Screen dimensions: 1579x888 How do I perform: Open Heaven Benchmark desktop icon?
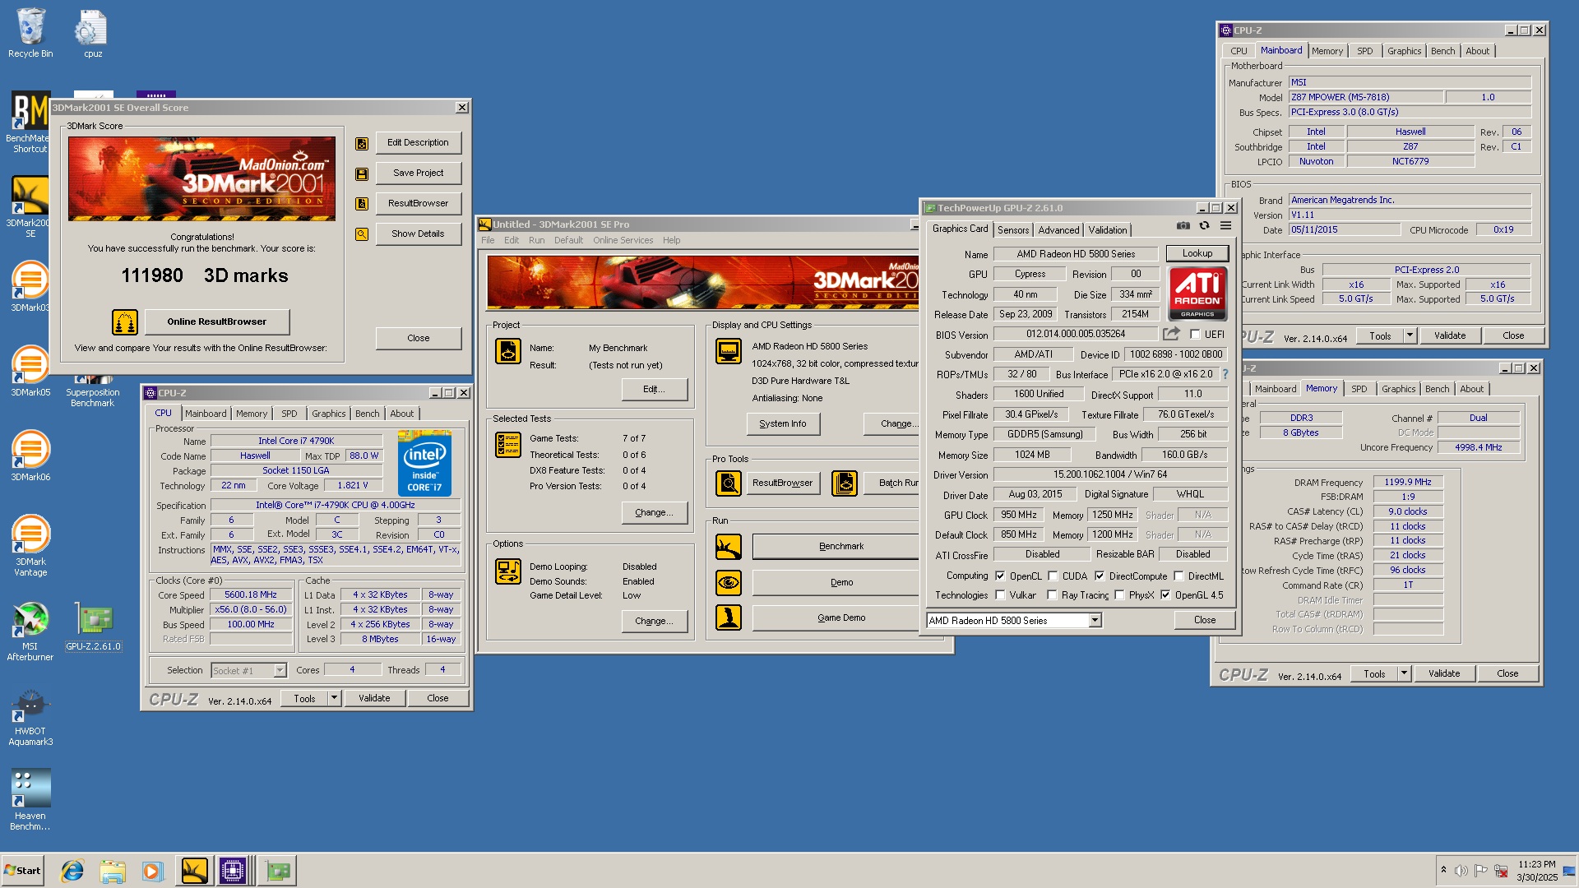[x=30, y=799]
